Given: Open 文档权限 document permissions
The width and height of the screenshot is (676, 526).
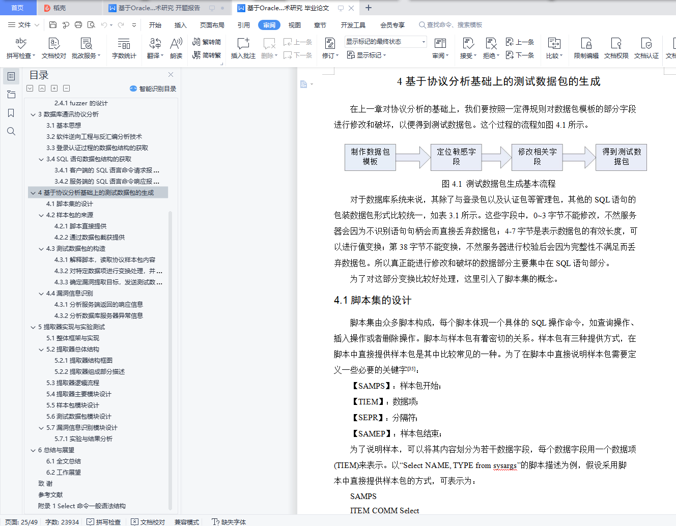Looking at the screenshot, I should point(616,48).
